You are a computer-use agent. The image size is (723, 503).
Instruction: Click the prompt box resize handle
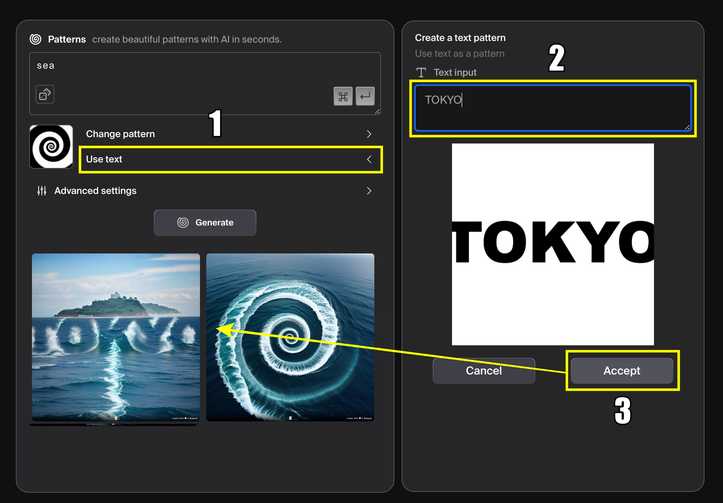pyautogui.click(x=377, y=112)
